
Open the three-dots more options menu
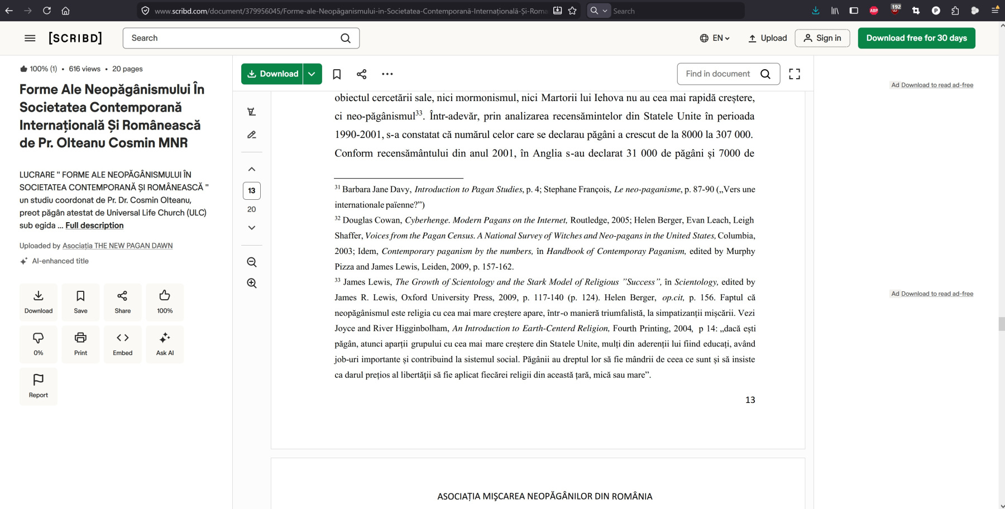coord(387,74)
